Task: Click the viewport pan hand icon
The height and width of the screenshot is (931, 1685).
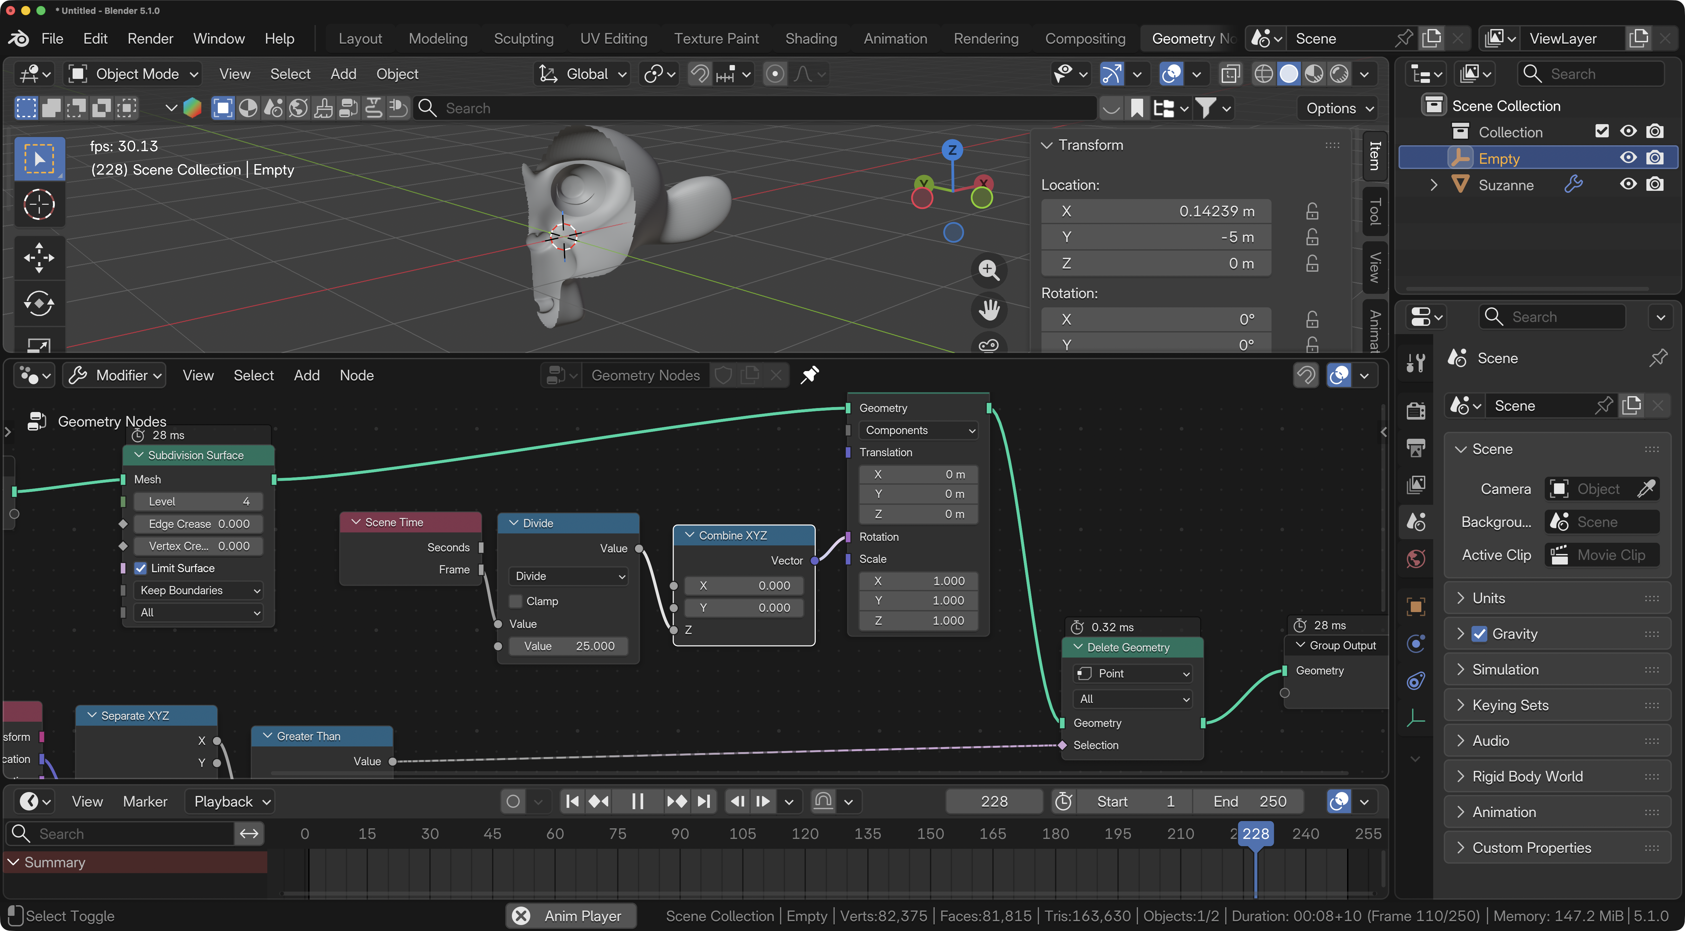Action: pyautogui.click(x=988, y=310)
